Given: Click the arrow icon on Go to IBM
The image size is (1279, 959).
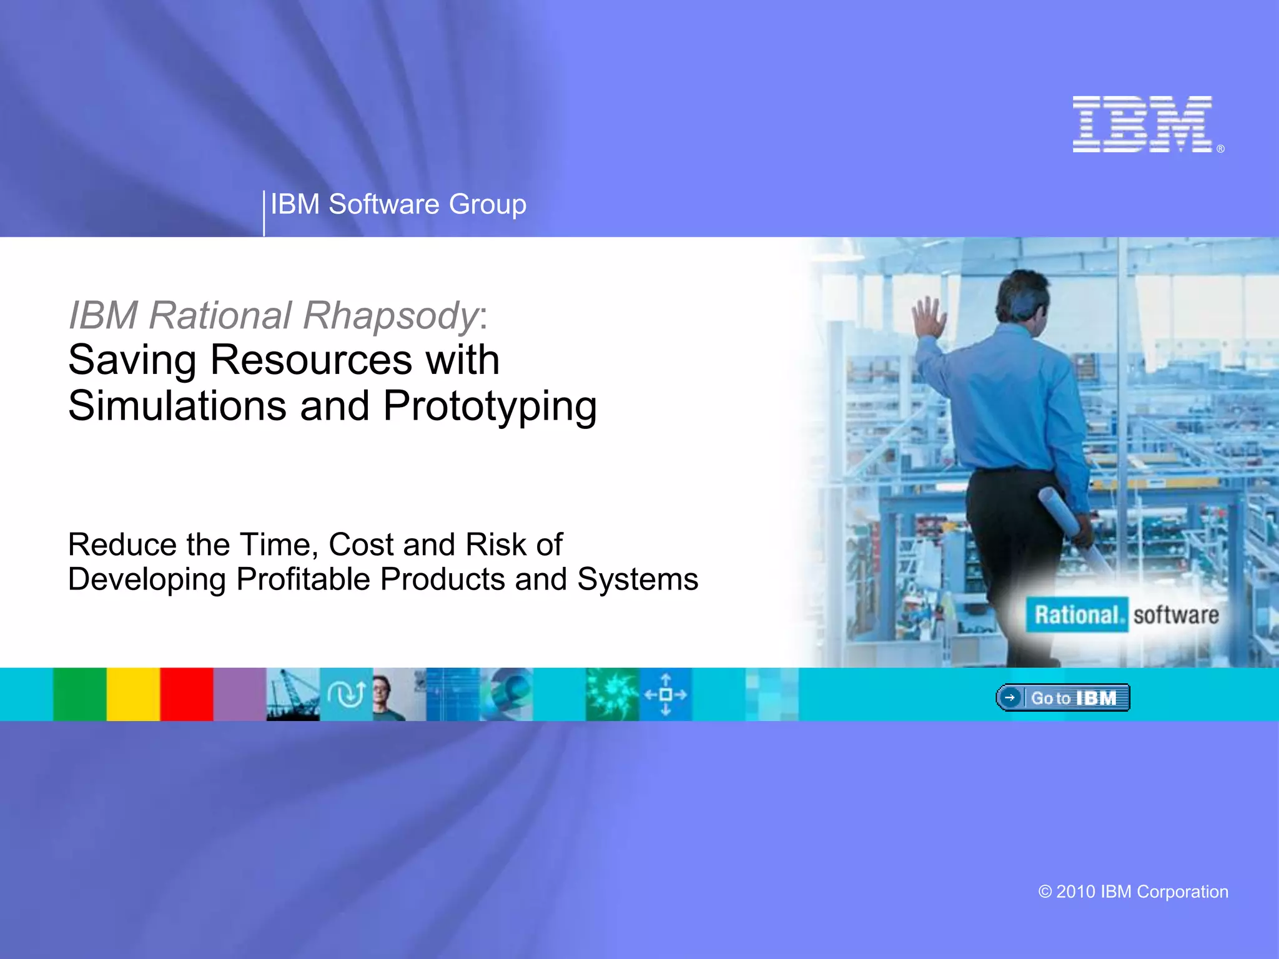Looking at the screenshot, I should (1010, 697).
